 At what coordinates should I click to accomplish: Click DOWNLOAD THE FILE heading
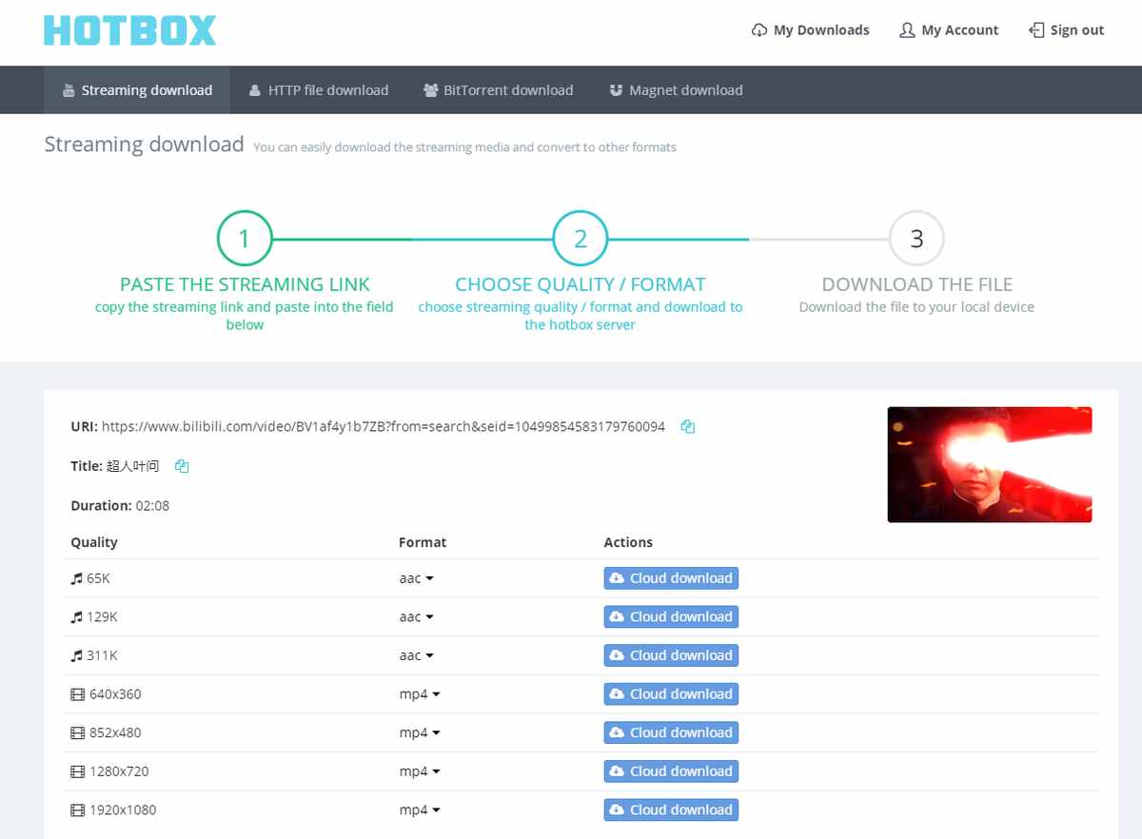coord(916,284)
